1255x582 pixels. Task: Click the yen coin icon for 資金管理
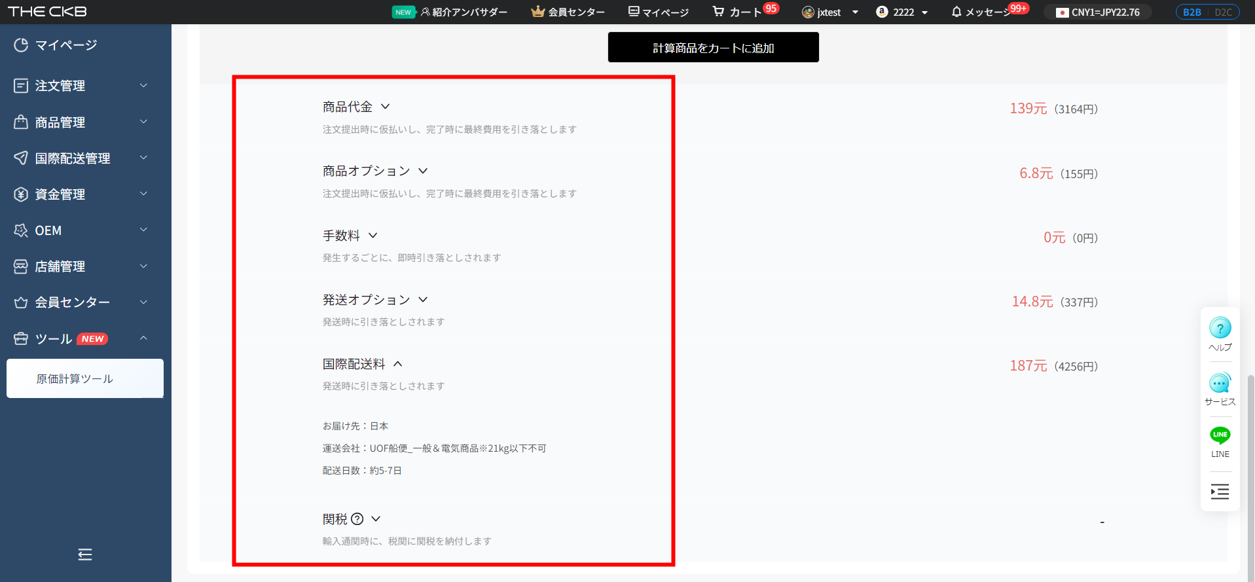pos(21,194)
